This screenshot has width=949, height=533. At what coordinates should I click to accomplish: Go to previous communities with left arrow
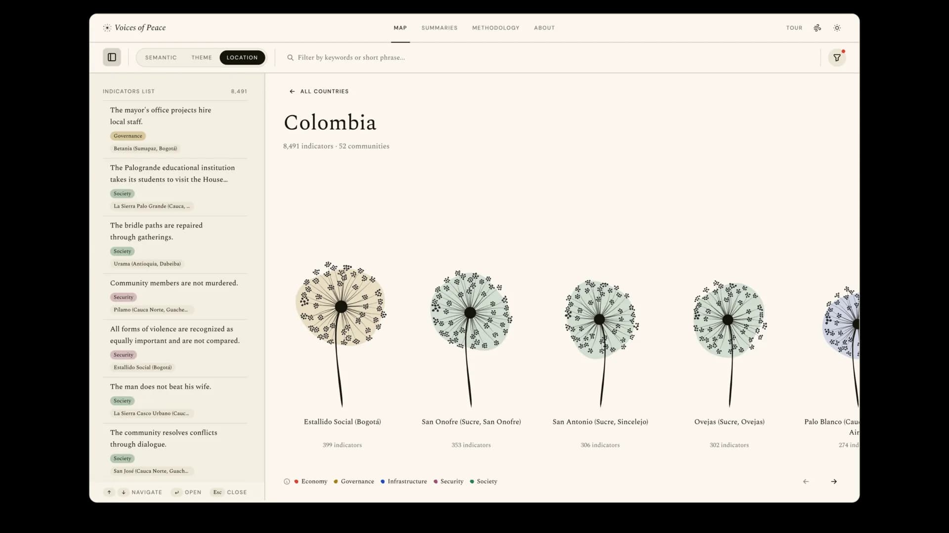pos(806,482)
